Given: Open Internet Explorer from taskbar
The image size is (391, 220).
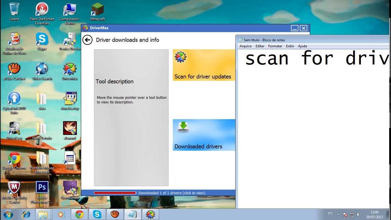Looking at the screenshot, I should [x=26, y=215].
